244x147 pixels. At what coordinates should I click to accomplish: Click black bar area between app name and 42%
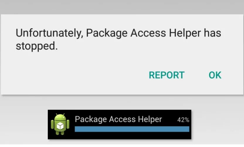pos(170,120)
